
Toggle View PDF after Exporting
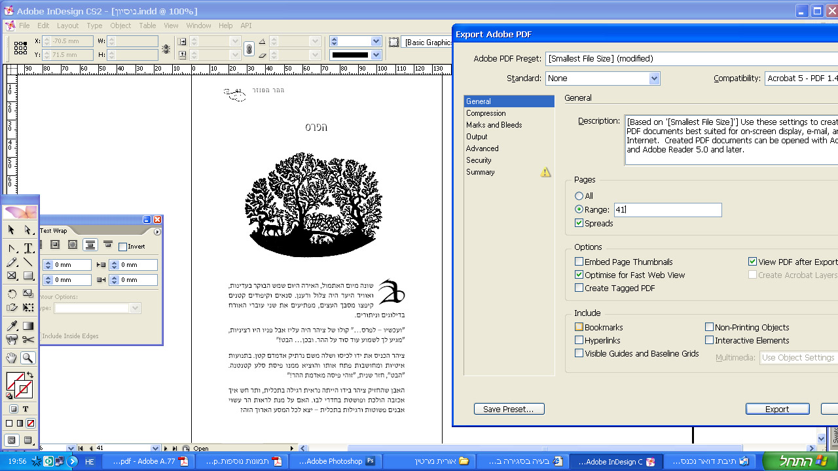click(x=753, y=262)
